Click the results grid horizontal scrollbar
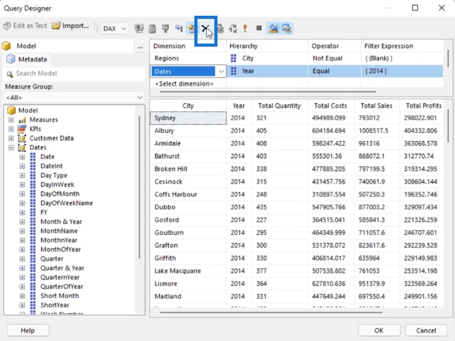This screenshot has width=455, height=341. (271, 313)
